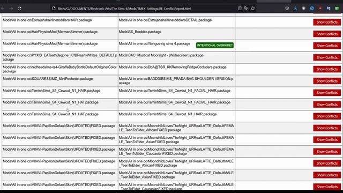Screen dimensions: 343x193
Task: Click the blue translate extension icon
Action: pos(329,9)
